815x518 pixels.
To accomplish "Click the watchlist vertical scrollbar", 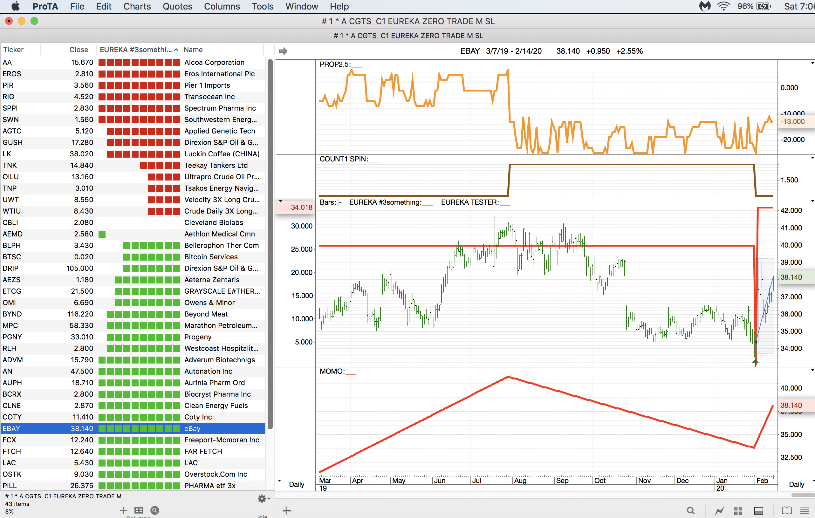I will click(270, 244).
